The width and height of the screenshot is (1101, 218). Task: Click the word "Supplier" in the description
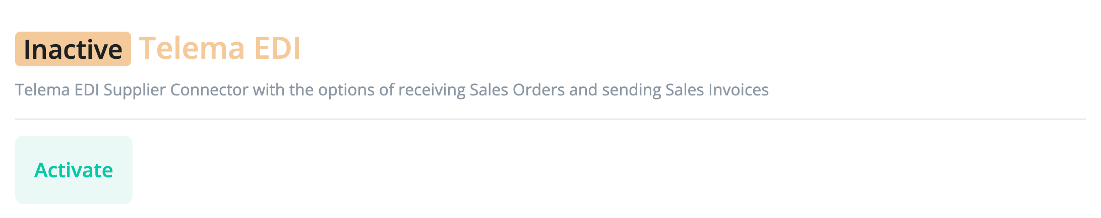tap(134, 90)
